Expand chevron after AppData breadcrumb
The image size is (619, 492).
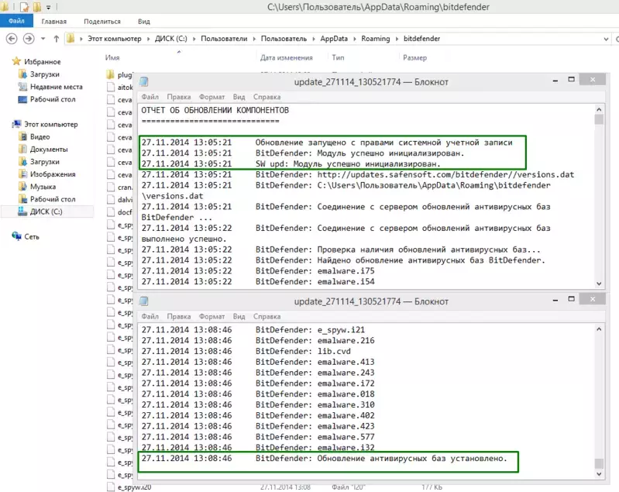[355, 39]
